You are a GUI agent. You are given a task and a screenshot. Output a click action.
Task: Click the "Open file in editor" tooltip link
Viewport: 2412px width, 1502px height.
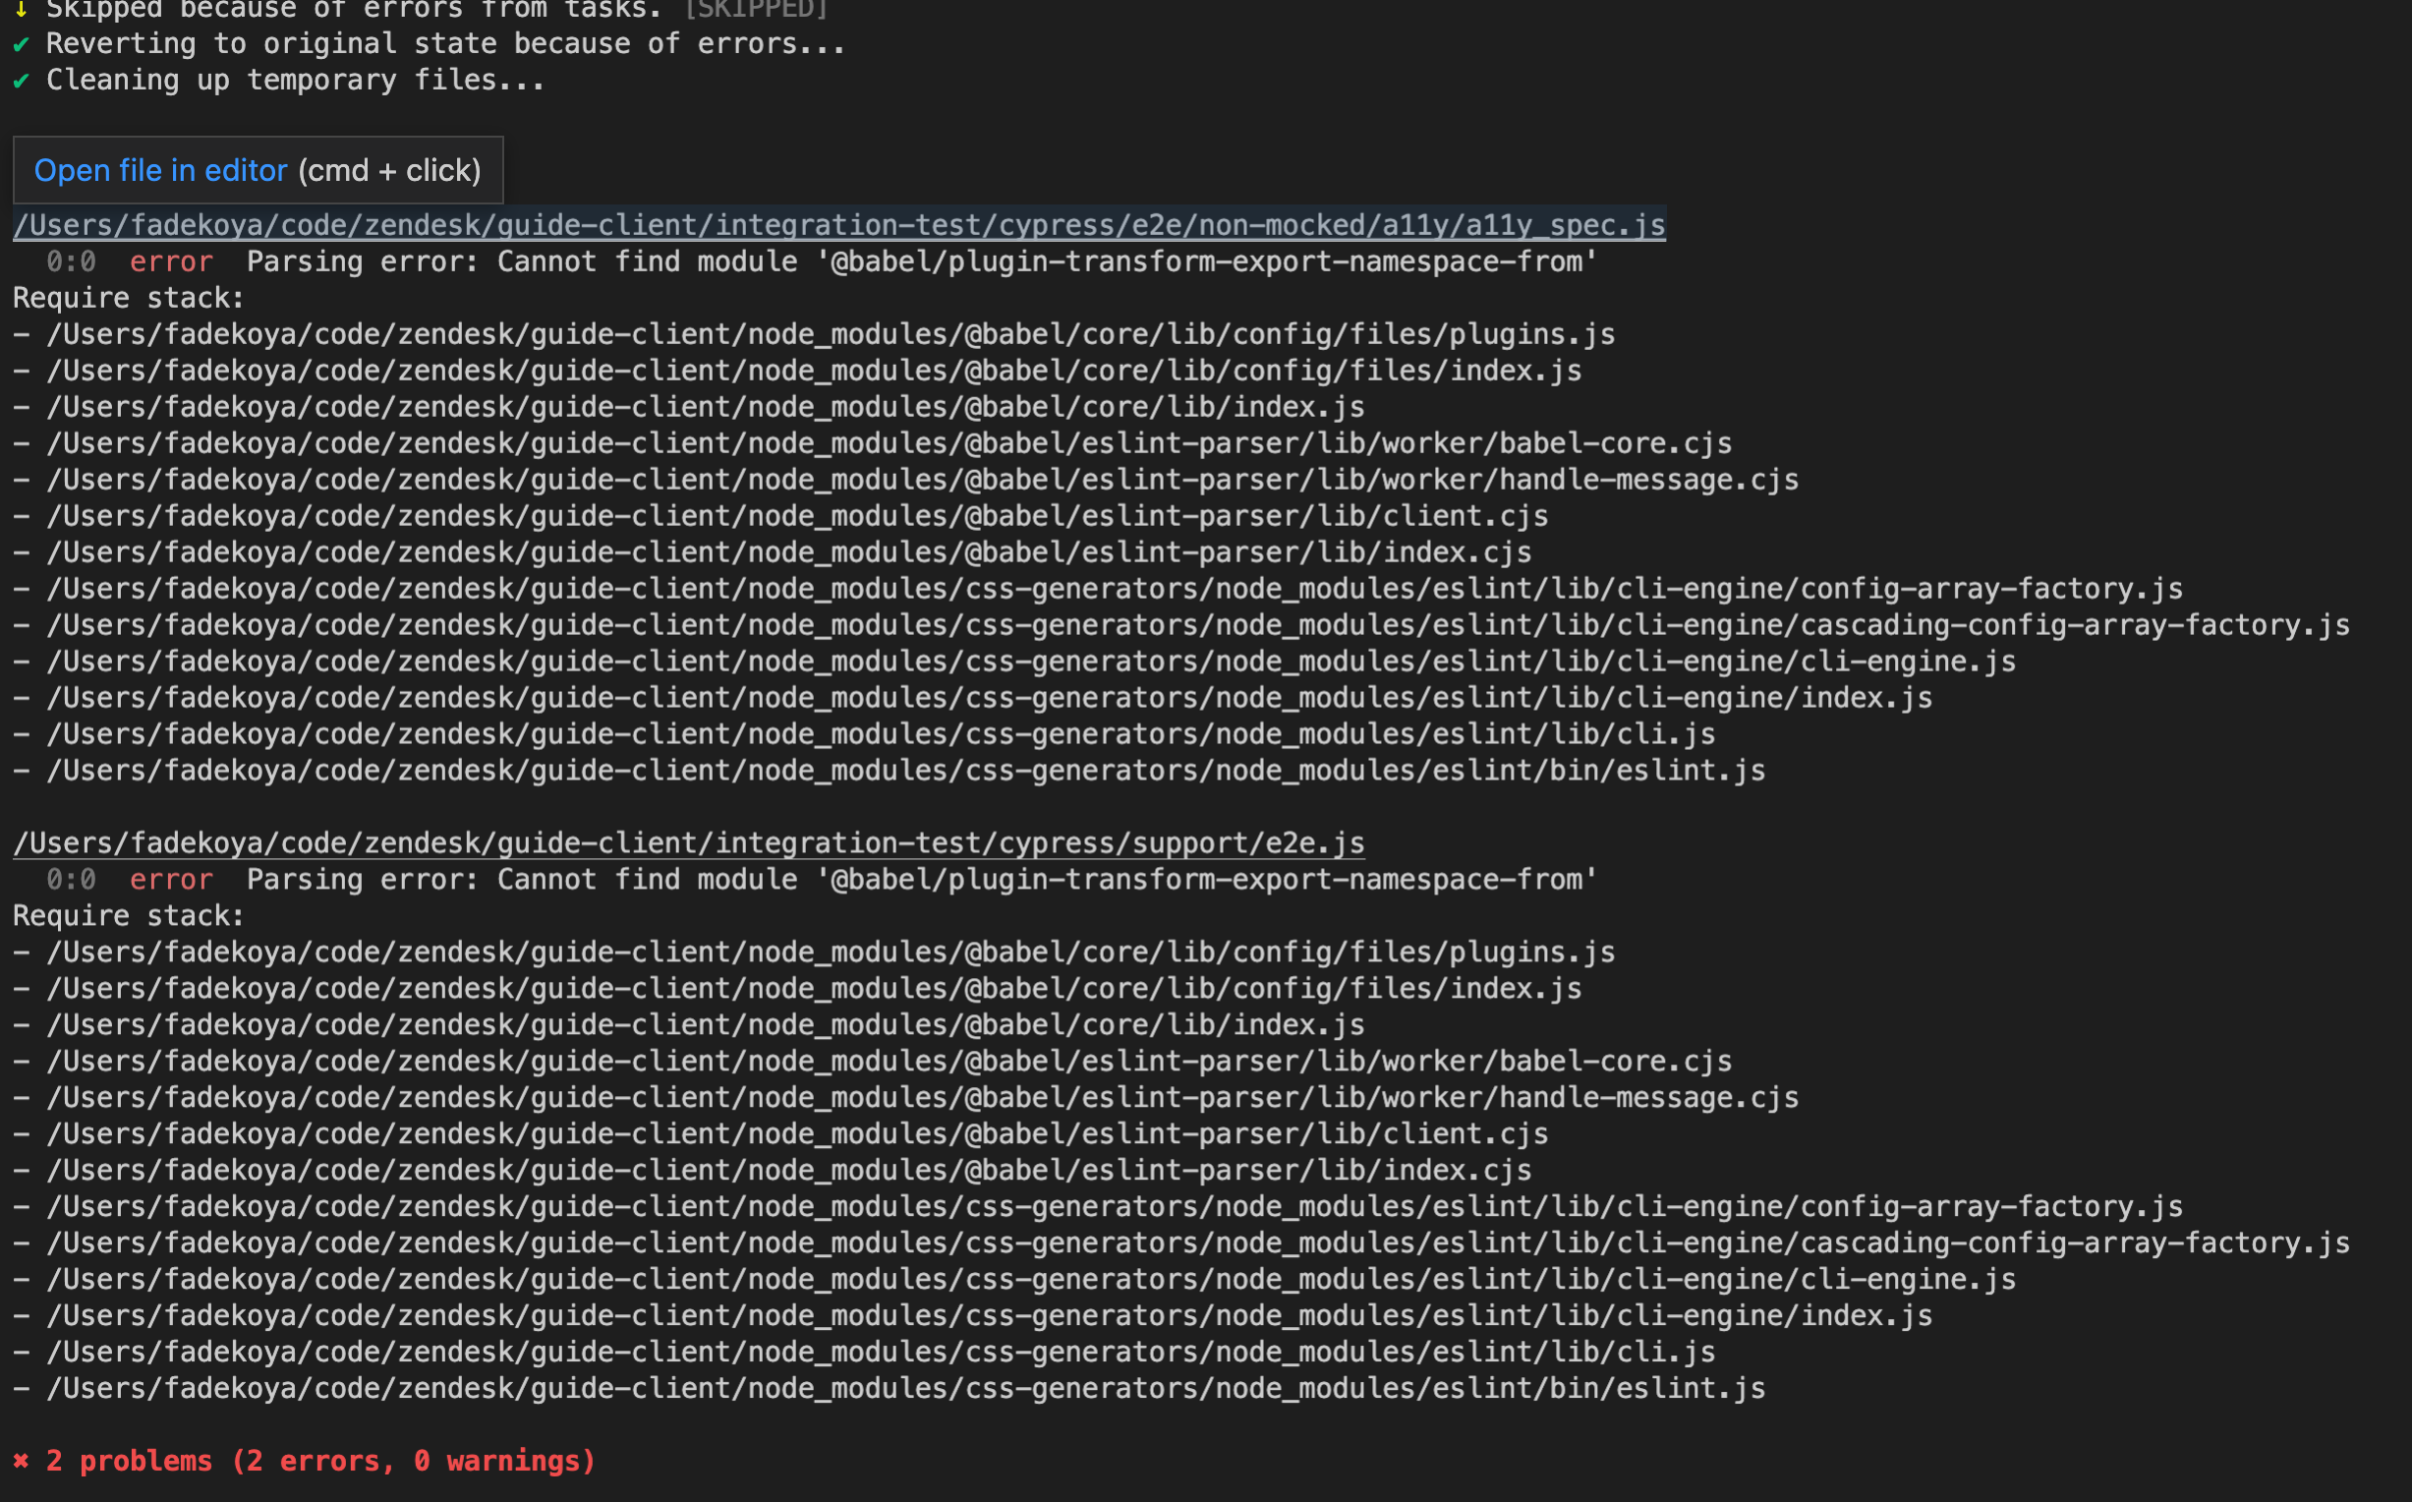point(160,171)
